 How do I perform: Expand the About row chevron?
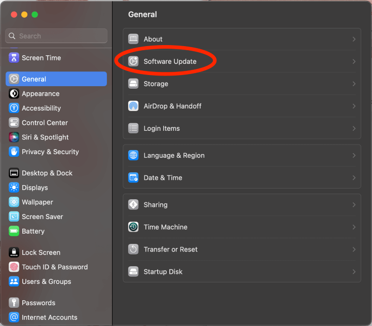click(x=354, y=39)
